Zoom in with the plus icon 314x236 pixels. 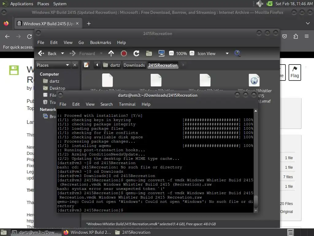coord(192,53)
